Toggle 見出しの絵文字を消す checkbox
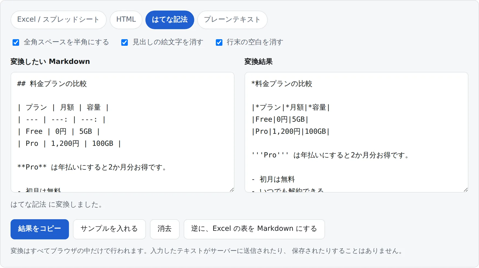This screenshot has height=268, width=479. [x=124, y=42]
